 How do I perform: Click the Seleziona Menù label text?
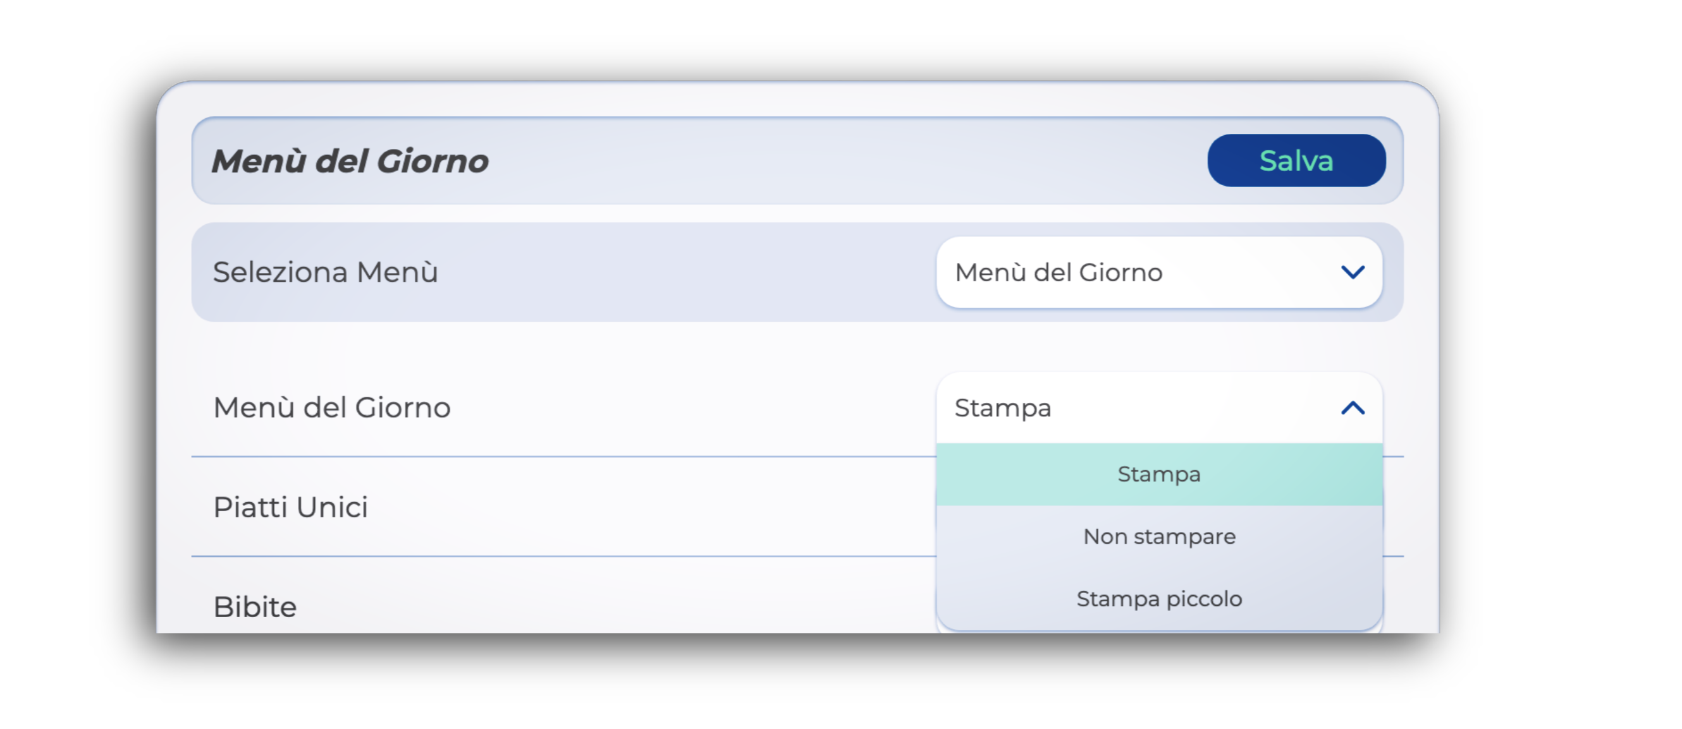[x=325, y=272]
